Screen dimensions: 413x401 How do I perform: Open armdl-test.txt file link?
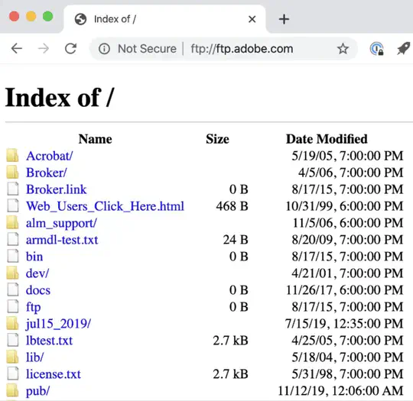pyautogui.click(x=62, y=240)
